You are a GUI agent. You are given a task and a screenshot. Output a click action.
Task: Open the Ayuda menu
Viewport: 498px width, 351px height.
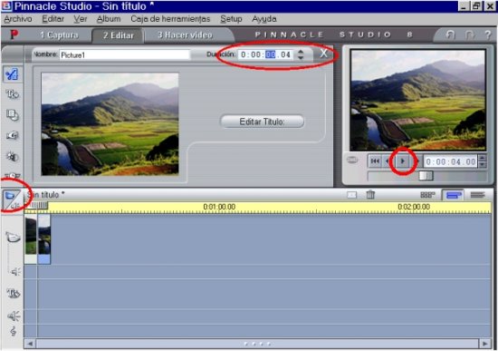tap(263, 19)
